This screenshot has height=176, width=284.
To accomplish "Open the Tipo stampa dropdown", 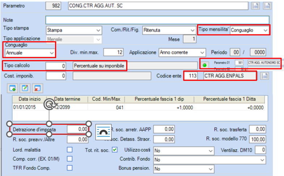I will click(74, 30).
